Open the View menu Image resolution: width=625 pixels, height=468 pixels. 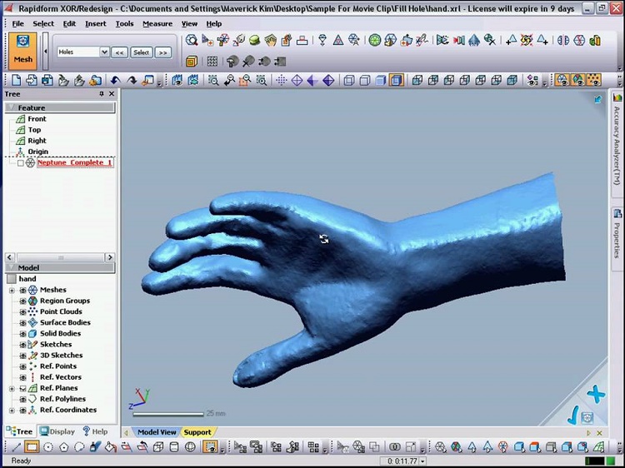(189, 24)
